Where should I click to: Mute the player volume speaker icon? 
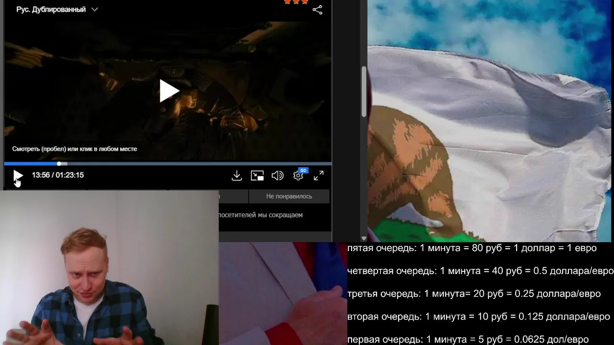pyautogui.click(x=277, y=176)
